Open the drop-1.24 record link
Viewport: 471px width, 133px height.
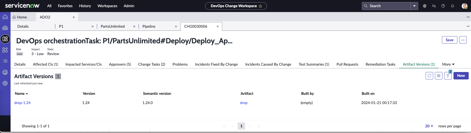pyautogui.click(x=22, y=103)
